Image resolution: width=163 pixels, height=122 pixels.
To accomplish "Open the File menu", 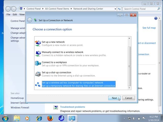I will (8, 14).
